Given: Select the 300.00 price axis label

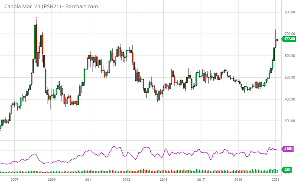Looking at the screenshot, I should 289,121.
